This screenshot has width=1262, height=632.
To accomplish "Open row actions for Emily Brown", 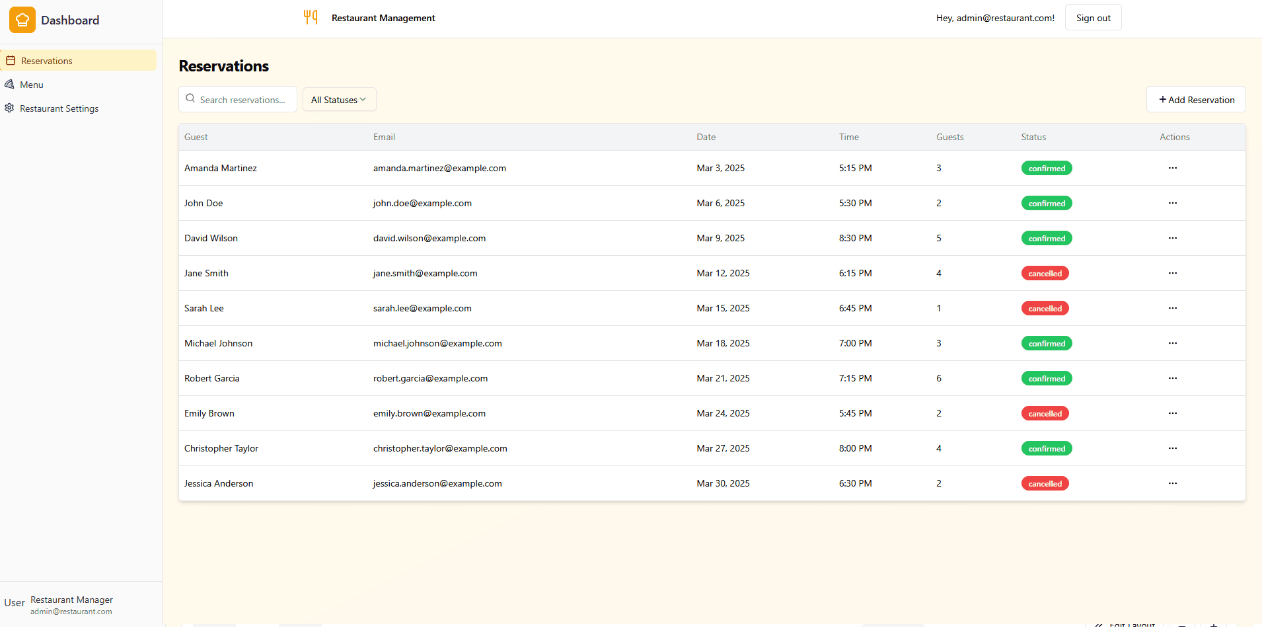I will 1172,413.
